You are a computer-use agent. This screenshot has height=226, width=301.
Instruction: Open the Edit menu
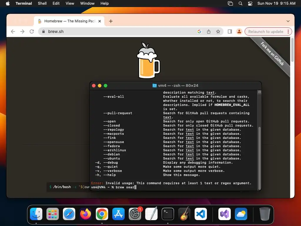(x=56, y=4)
